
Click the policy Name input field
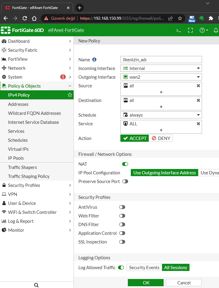point(161,60)
